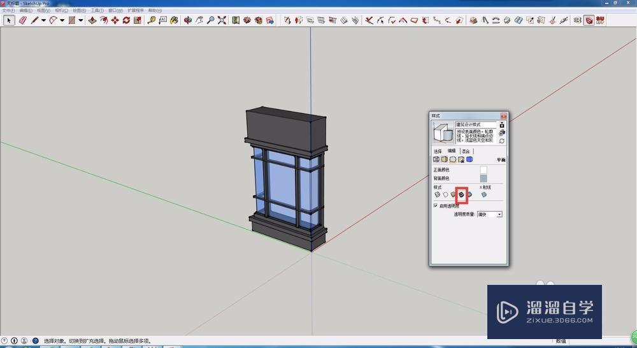Click the Extension Warehouse icon

tap(259, 20)
